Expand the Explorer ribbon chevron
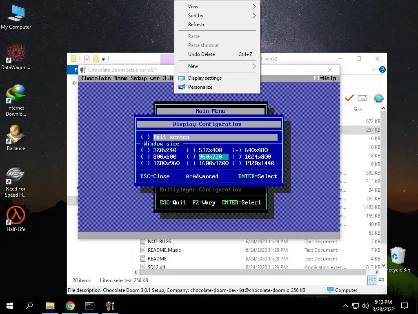The height and width of the screenshot is (314, 418). tap(373, 70)
